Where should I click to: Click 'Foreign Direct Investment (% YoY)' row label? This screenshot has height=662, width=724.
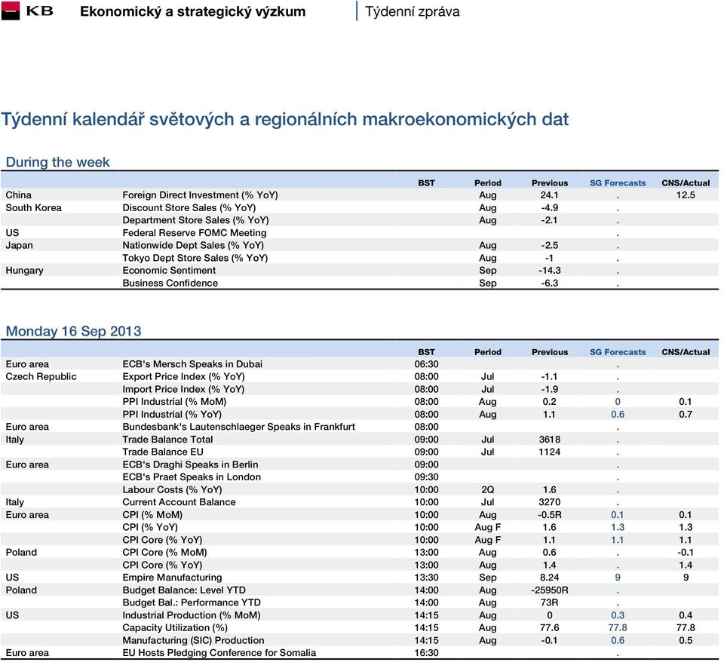(200, 195)
